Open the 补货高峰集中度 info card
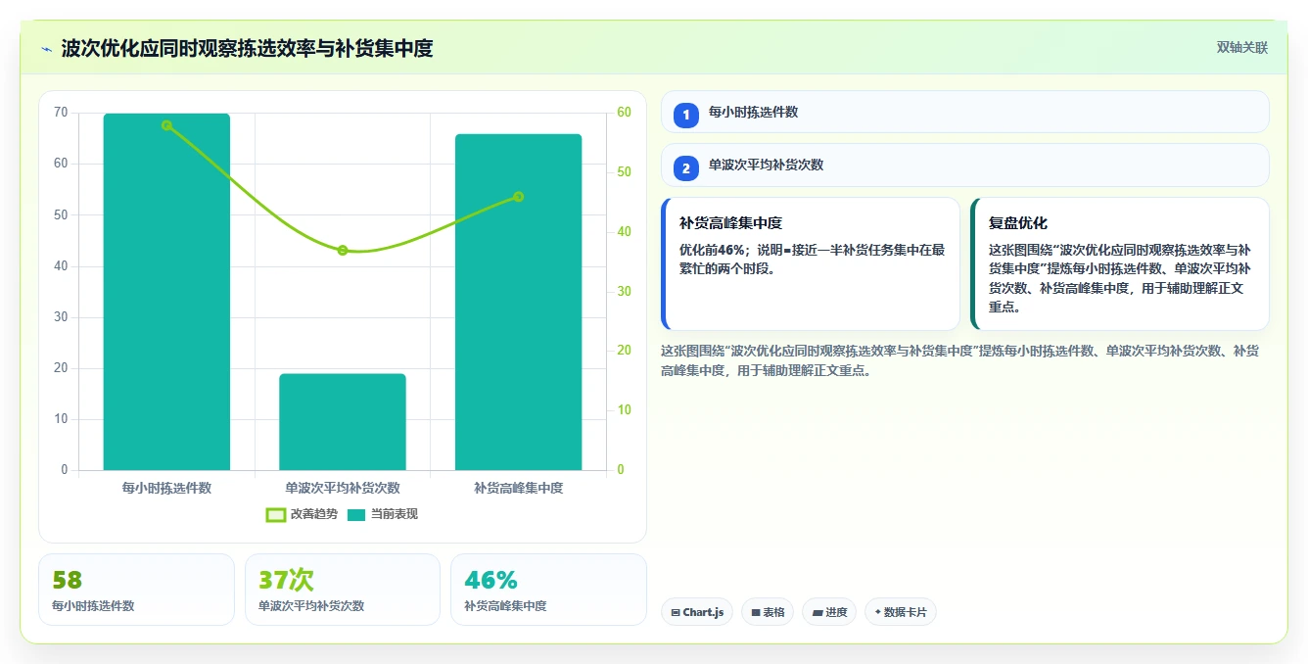 pos(811,264)
